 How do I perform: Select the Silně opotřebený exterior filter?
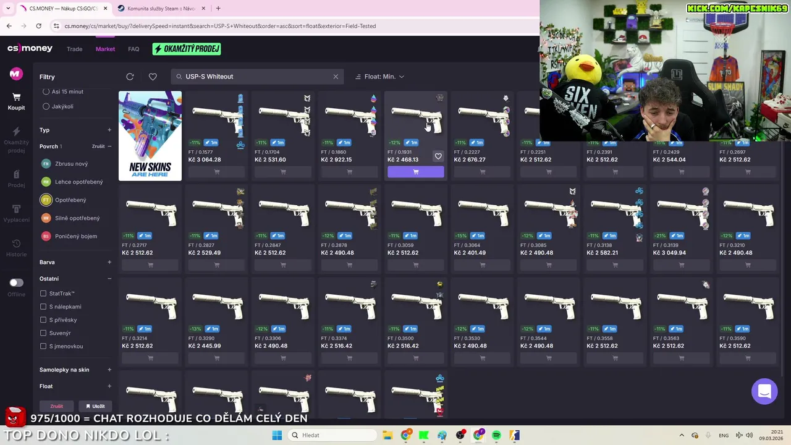point(70,218)
